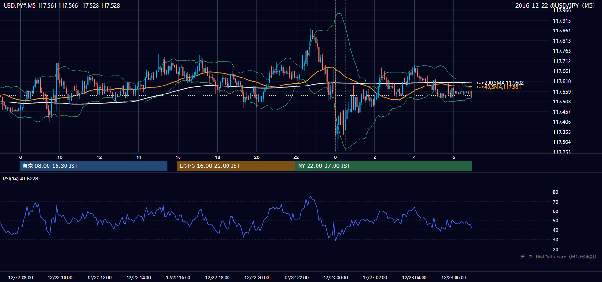Click the RSI scale value 70

[x=555, y=202]
